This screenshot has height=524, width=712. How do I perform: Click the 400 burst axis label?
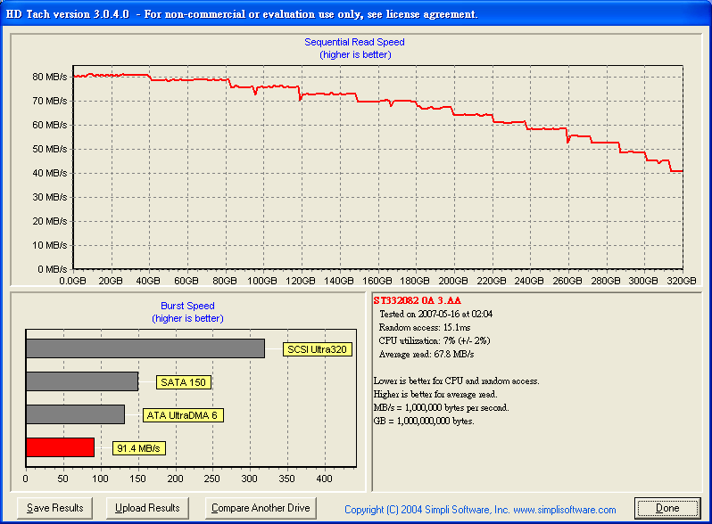324,479
